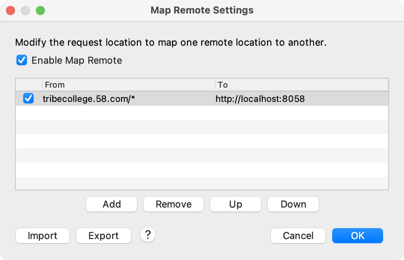
Task: Import map remote settings
Action: [x=42, y=236]
